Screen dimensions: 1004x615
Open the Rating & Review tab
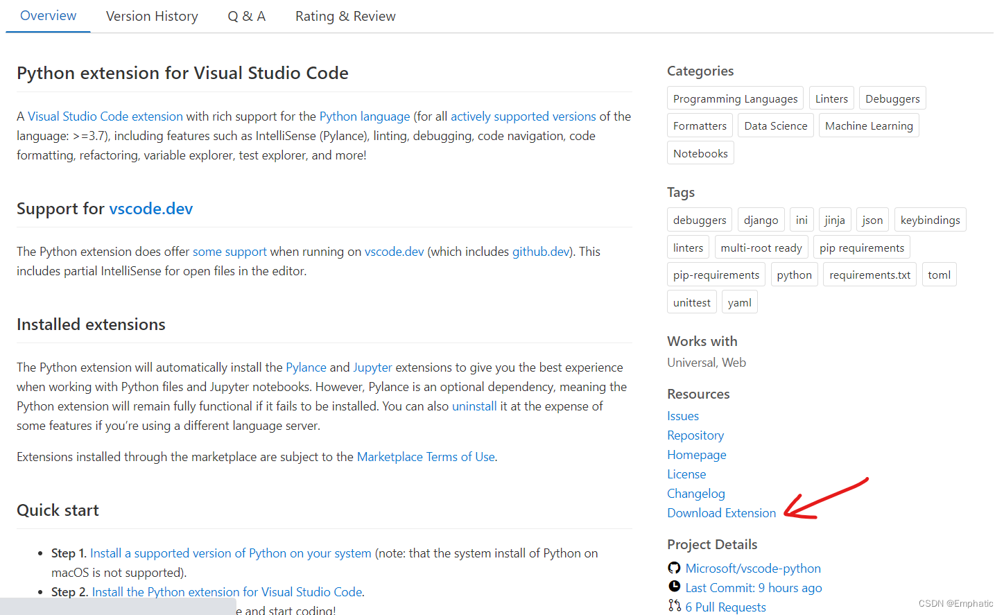345,16
